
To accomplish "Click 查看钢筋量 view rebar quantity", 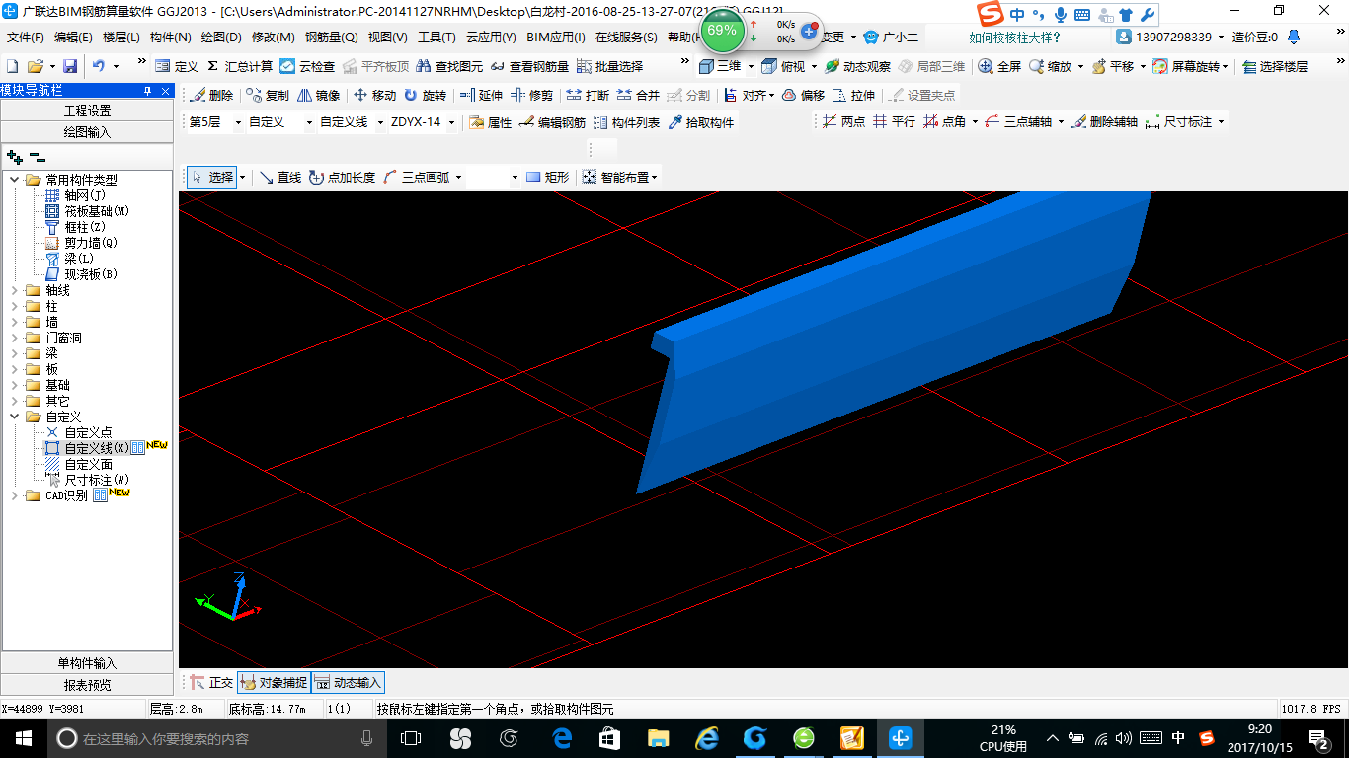I will [x=529, y=66].
